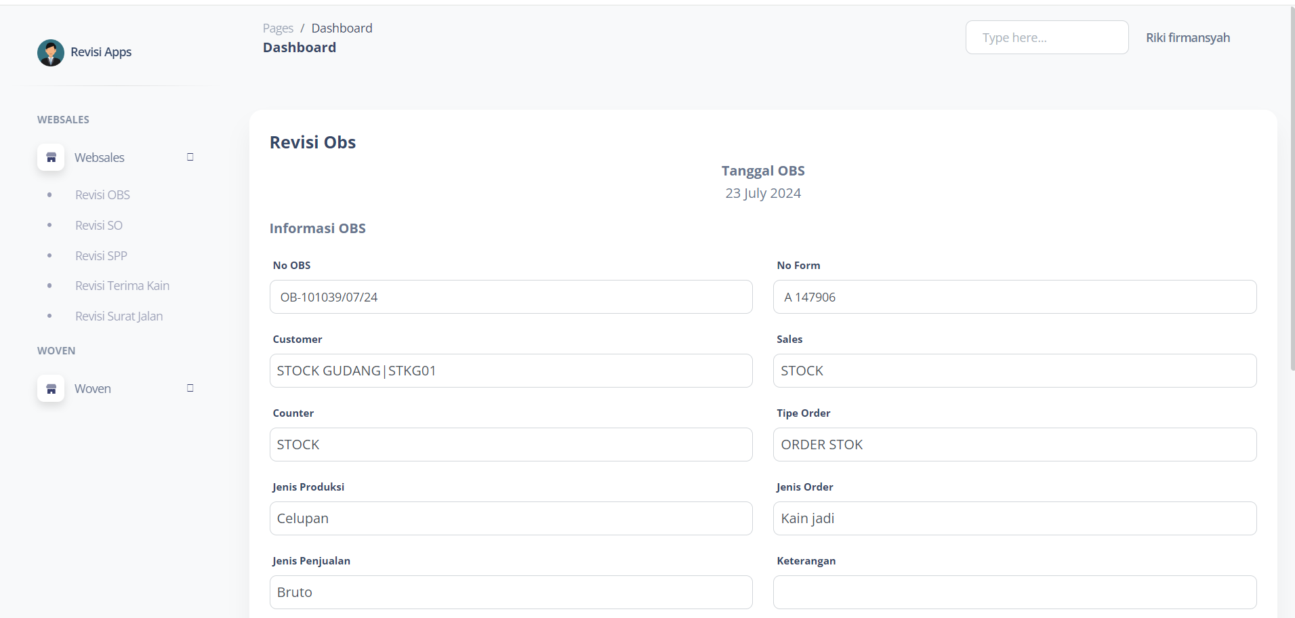
Task: Click the Pages breadcrumb link
Action: (278, 28)
